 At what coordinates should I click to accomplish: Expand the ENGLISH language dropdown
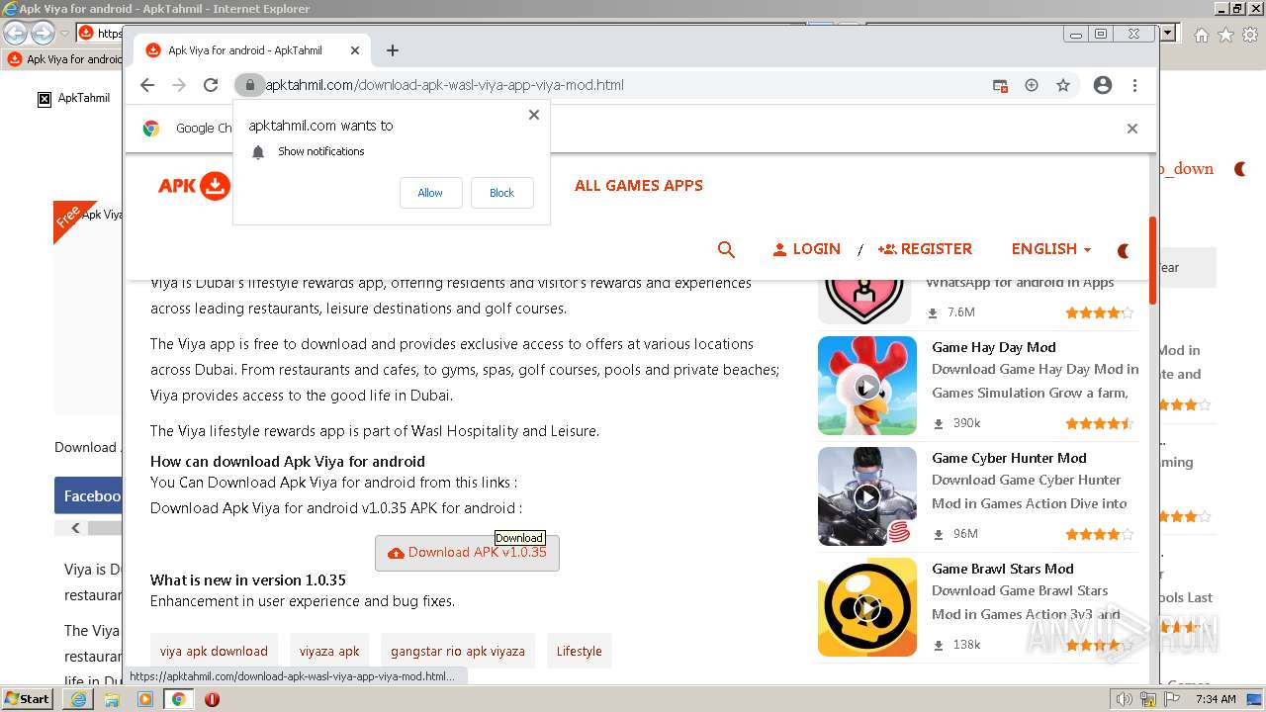pos(1050,249)
